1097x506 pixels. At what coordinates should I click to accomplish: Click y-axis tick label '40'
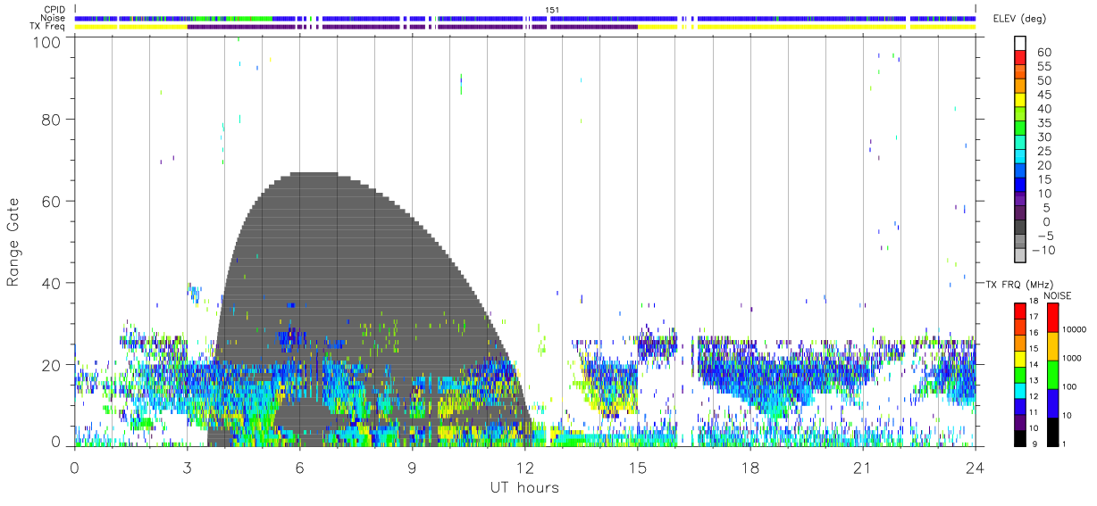click(x=53, y=283)
